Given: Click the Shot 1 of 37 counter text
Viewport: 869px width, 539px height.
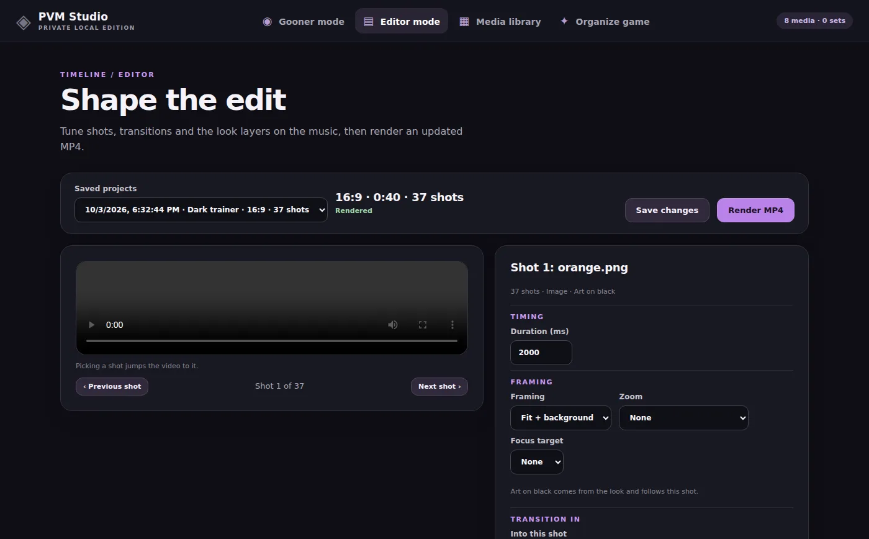Looking at the screenshot, I should coord(279,386).
